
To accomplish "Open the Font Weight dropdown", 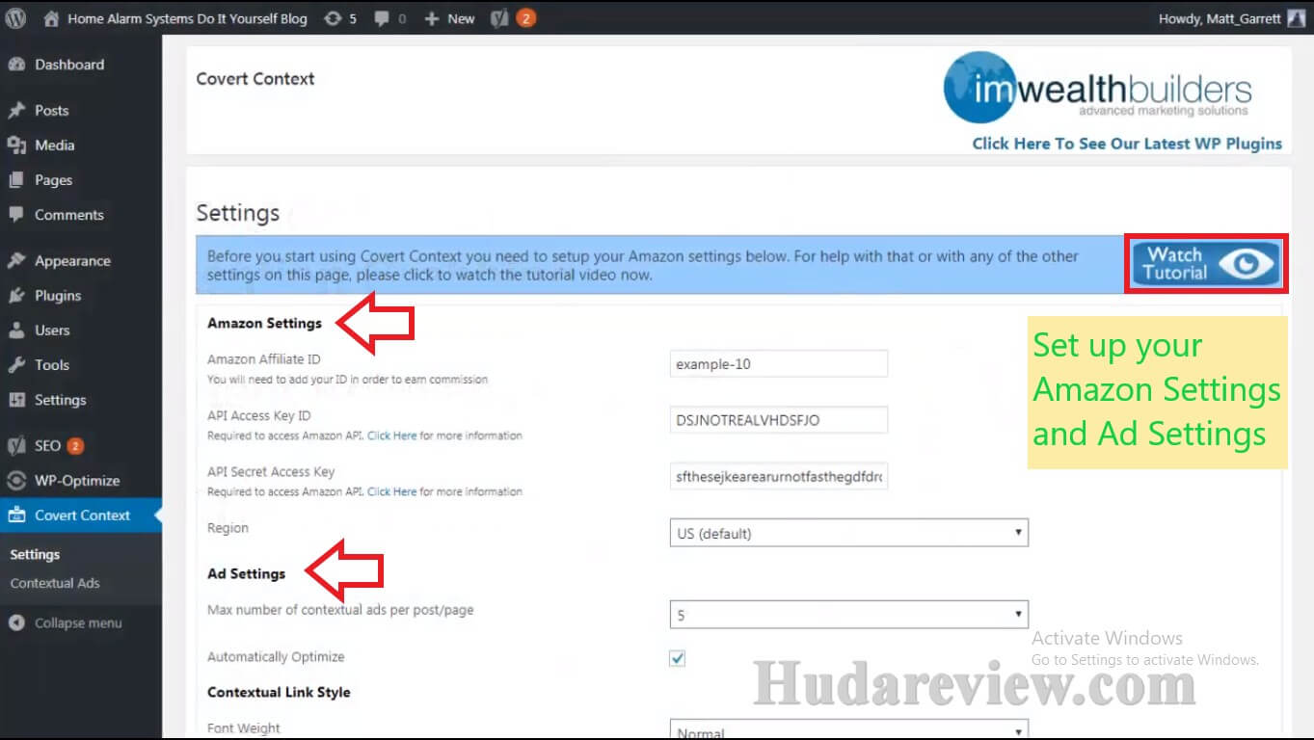I will 849,730.
